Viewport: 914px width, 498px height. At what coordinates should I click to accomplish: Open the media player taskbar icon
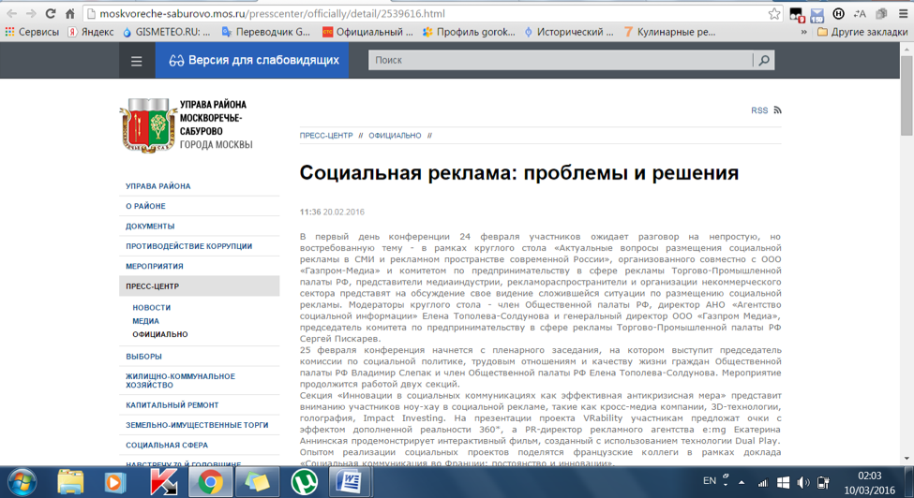[115, 482]
